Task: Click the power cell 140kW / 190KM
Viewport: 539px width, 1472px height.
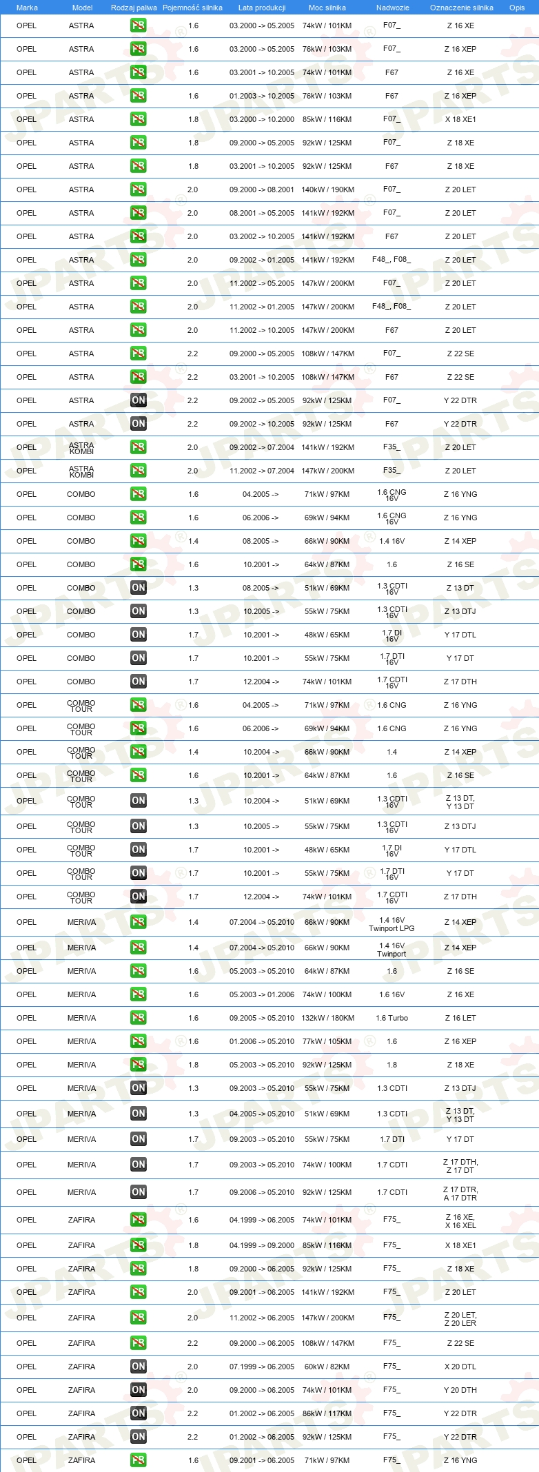Action: click(x=327, y=190)
